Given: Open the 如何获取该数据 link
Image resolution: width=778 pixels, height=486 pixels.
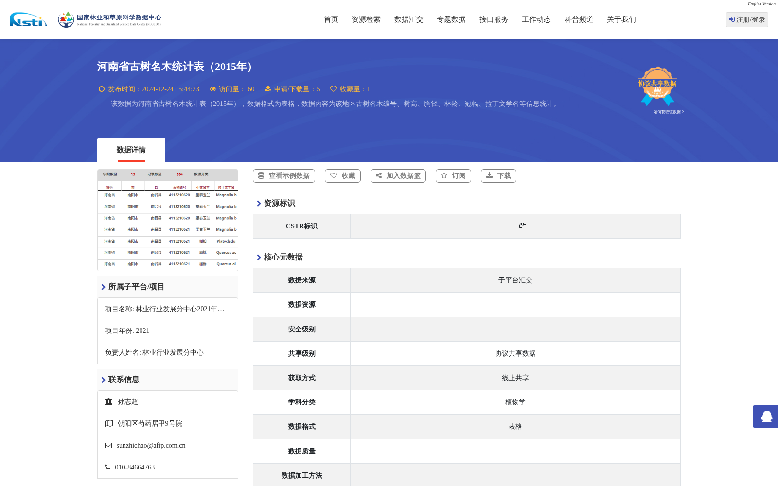Looking at the screenshot, I should click(x=669, y=112).
